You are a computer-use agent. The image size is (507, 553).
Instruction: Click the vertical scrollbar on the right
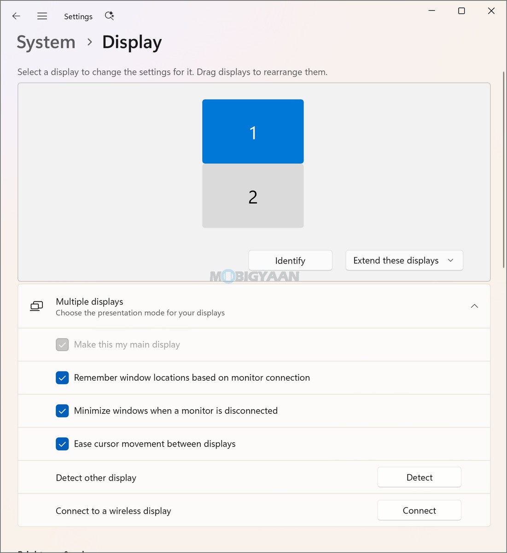click(x=503, y=170)
